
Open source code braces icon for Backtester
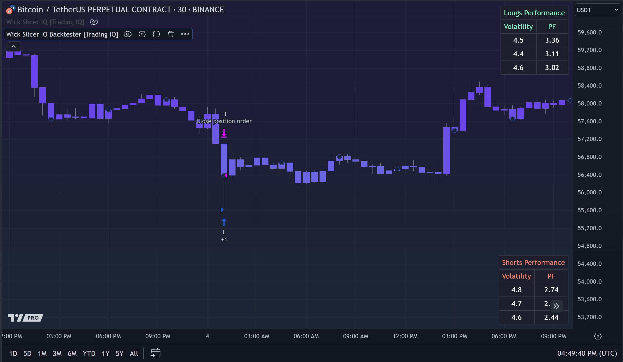pos(156,34)
